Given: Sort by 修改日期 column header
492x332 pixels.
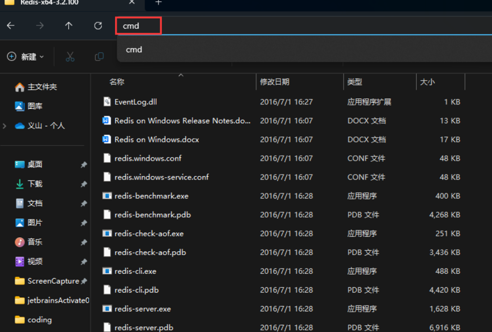Looking at the screenshot, I should 300,82.
